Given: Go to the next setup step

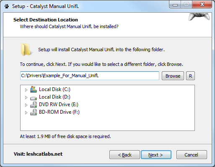Looking at the screenshot, I should click(156, 155).
